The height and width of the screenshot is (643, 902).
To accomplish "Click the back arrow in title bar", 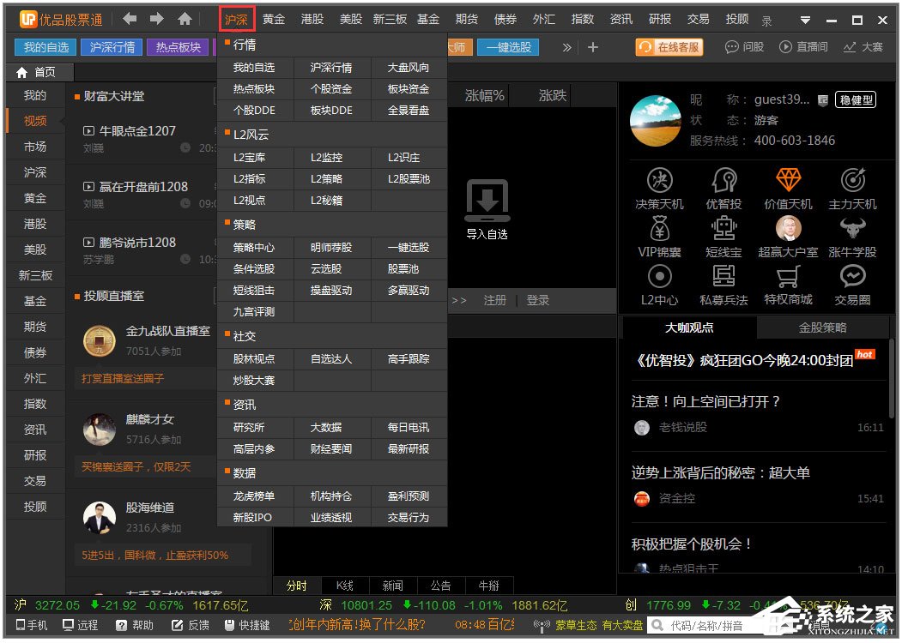I will click(x=130, y=19).
